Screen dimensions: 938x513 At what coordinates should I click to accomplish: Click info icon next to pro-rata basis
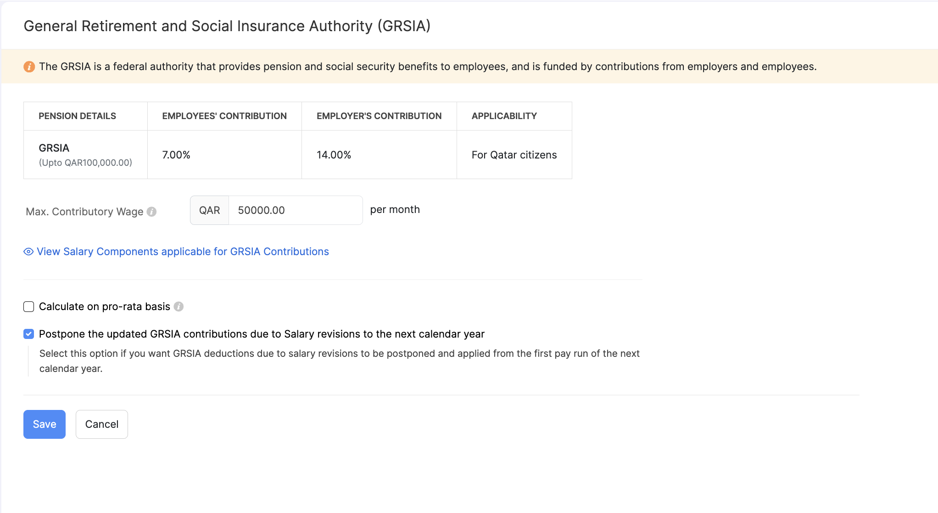point(179,306)
